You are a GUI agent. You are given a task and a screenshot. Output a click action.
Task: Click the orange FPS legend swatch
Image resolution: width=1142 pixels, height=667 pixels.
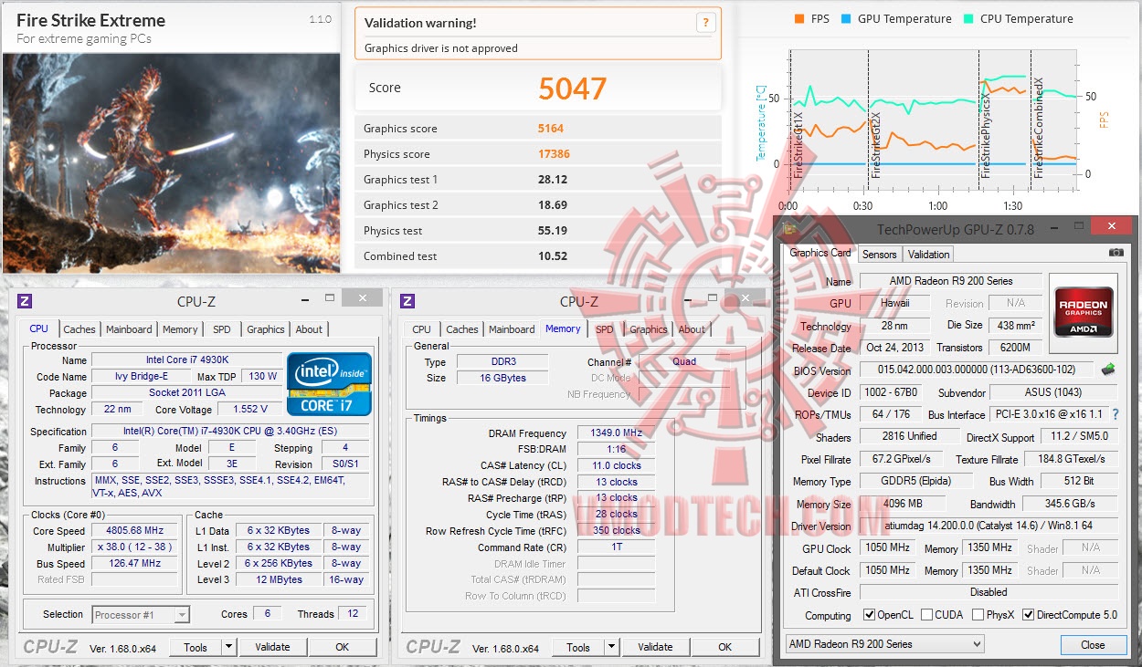click(799, 19)
